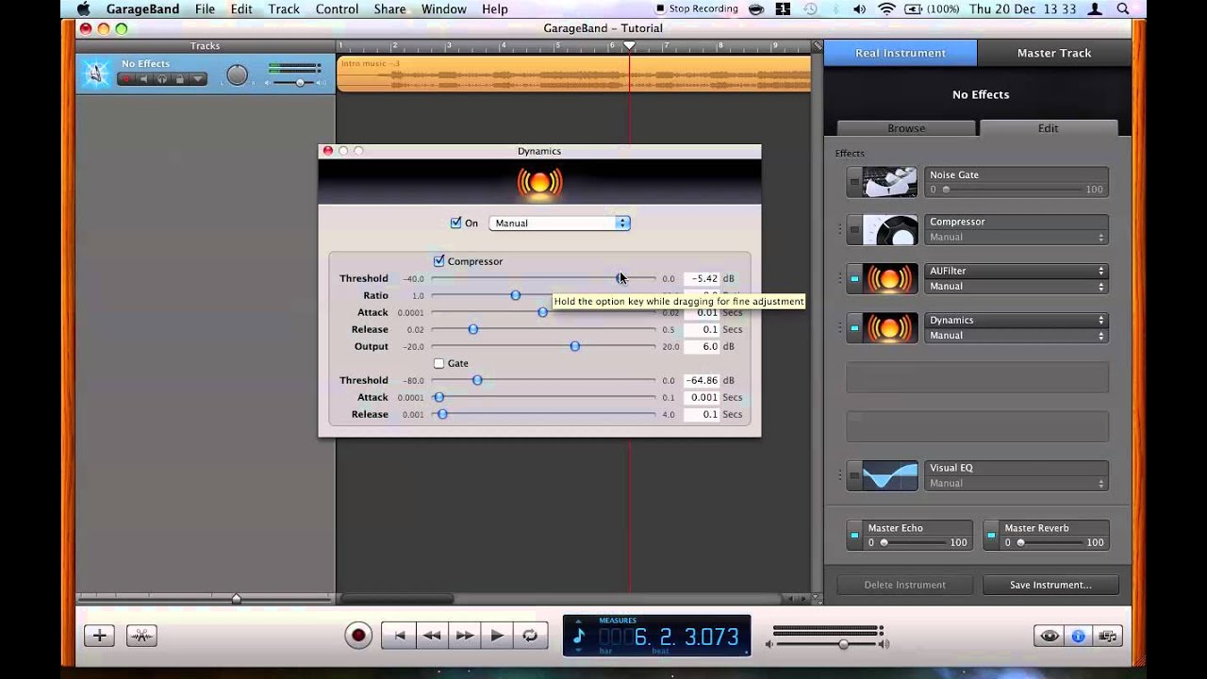Click Stop Recording in the menu bar
The width and height of the screenshot is (1207, 679).
click(x=696, y=9)
